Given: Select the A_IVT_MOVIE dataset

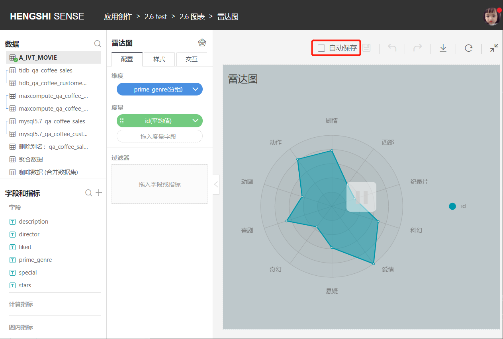Looking at the screenshot, I should (x=53, y=57).
